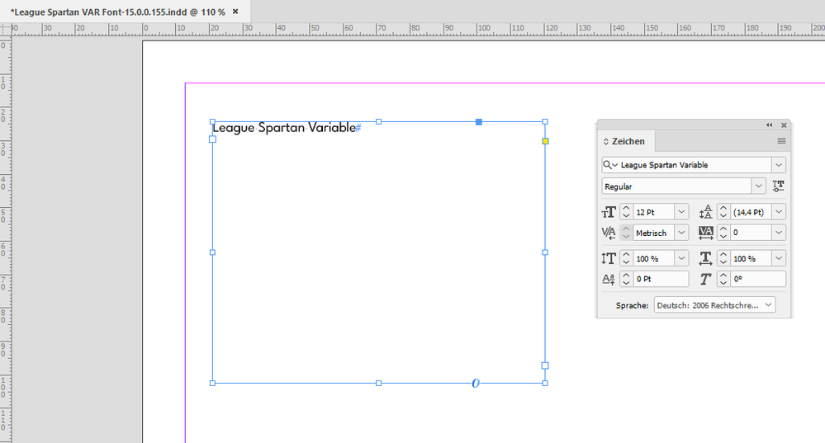825x443 pixels.
Task: Click the baseline shift 0 Pt field
Action: point(661,279)
